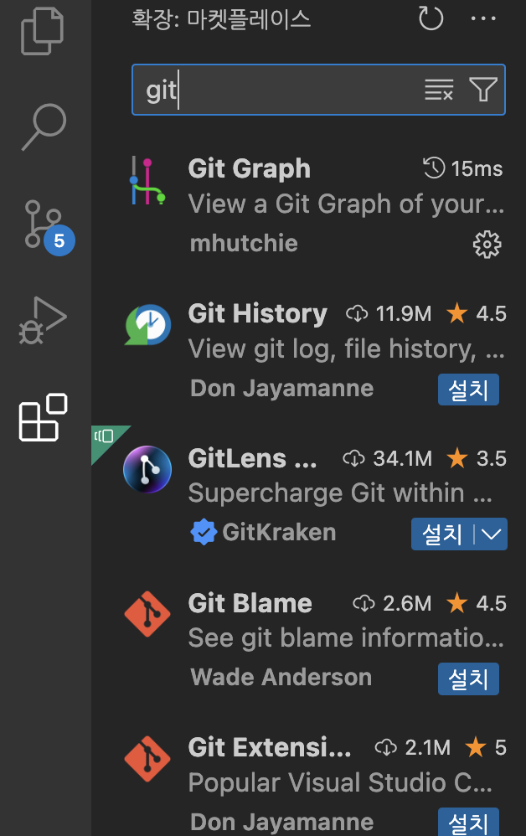Click Git Blame download count 2.6M
The height and width of the screenshot is (836, 526).
pos(392,603)
